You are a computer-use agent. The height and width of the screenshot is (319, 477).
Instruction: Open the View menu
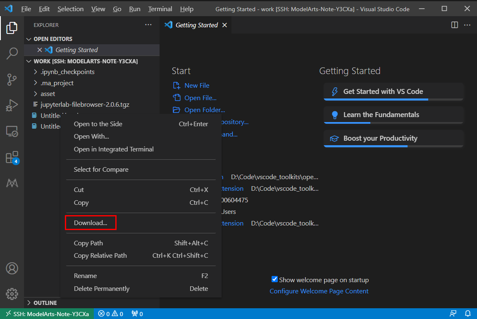[98, 9]
